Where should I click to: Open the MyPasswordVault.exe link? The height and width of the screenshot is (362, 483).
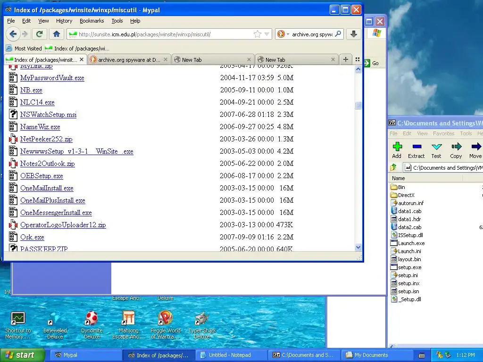click(52, 78)
